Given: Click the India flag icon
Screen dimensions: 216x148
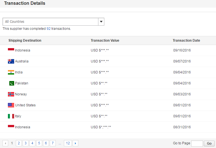Looking at the screenshot, I should coord(11,72).
